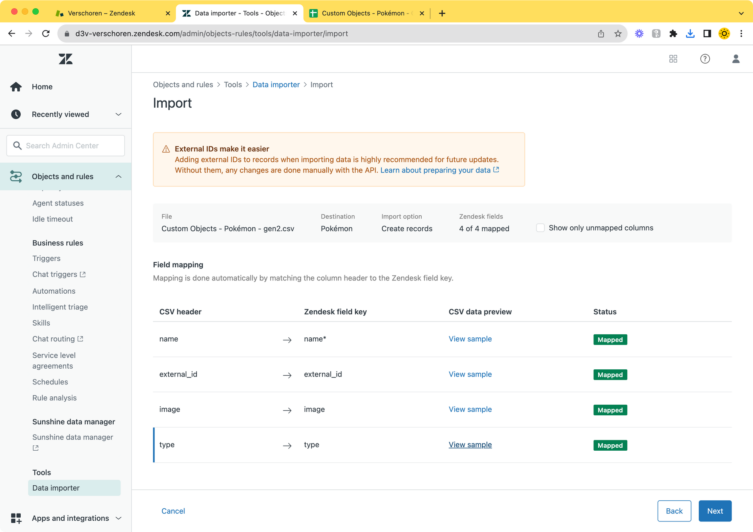Click the browser downloads icon
The image size is (753, 532).
pos(690,34)
